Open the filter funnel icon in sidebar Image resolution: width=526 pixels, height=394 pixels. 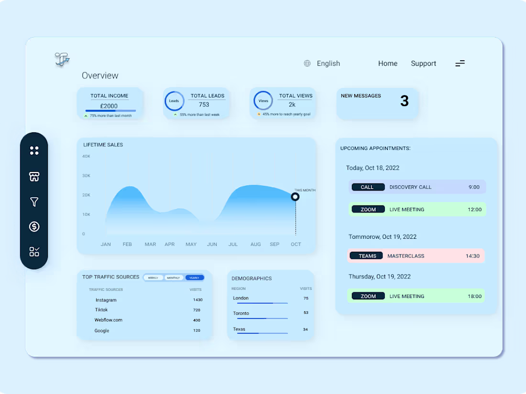pyautogui.click(x=34, y=202)
